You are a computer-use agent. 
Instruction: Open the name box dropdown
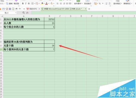[16, 13]
